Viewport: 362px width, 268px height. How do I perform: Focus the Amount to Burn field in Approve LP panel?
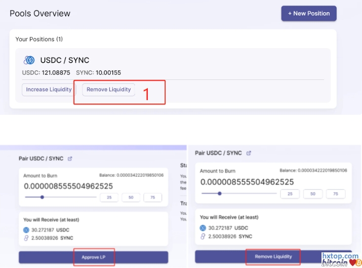pyautogui.click(x=68, y=186)
